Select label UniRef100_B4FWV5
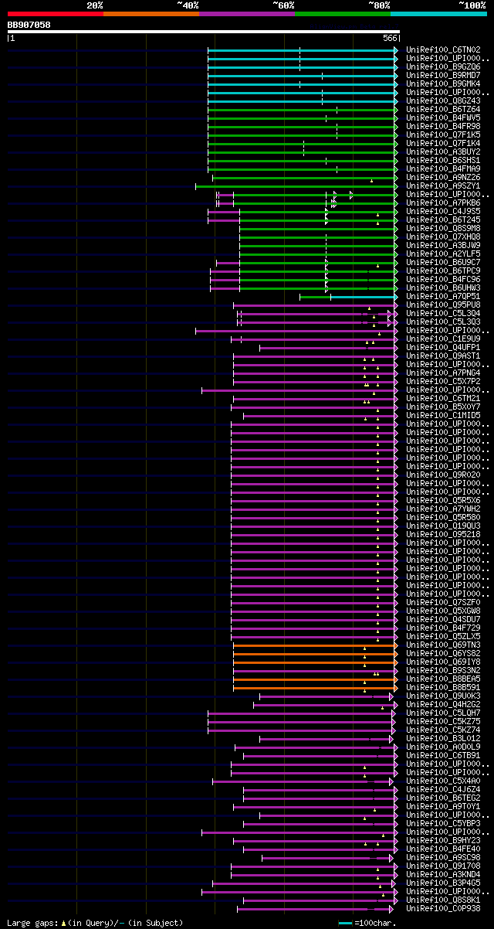The width and height of the screenshot is (494, 929). [445, 118]
